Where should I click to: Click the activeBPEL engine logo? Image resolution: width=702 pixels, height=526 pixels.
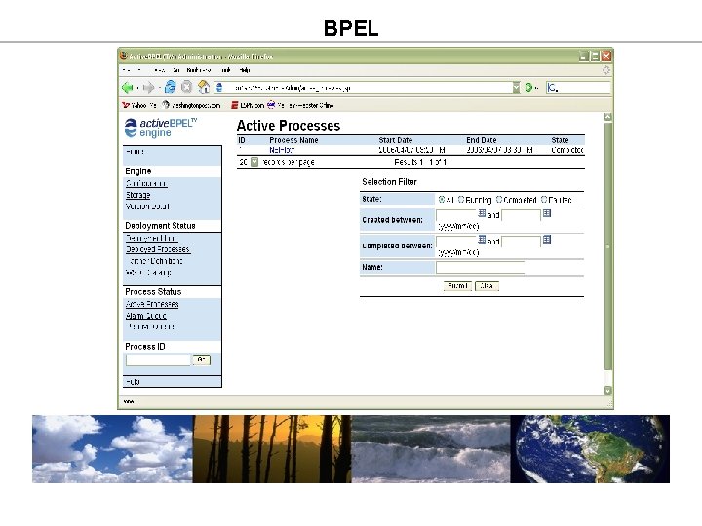click(x=160, y=128)
